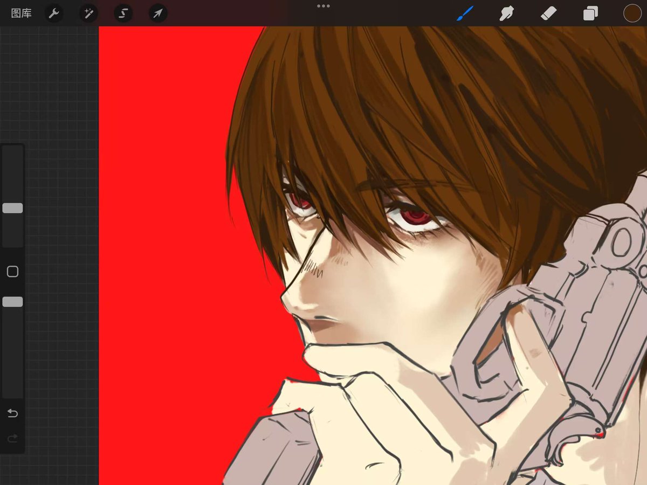Open the Gallery (图库) button

(22, 13)
